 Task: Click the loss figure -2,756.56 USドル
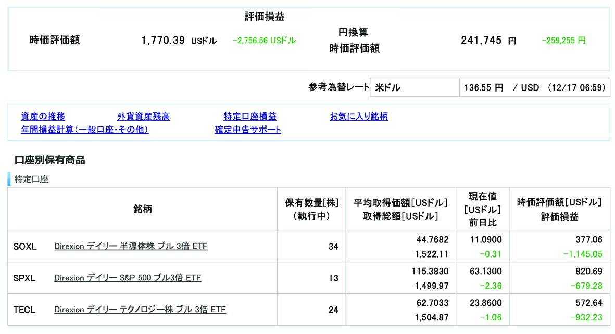tap(265, 41)
